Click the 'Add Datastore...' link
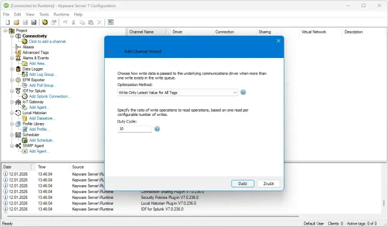 43,118
